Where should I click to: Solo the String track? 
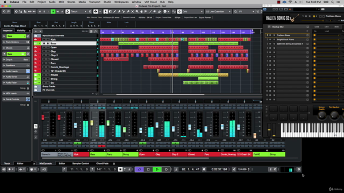(x=48, y=79)
